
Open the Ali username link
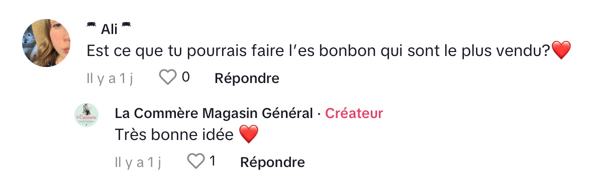click(109, 28)
